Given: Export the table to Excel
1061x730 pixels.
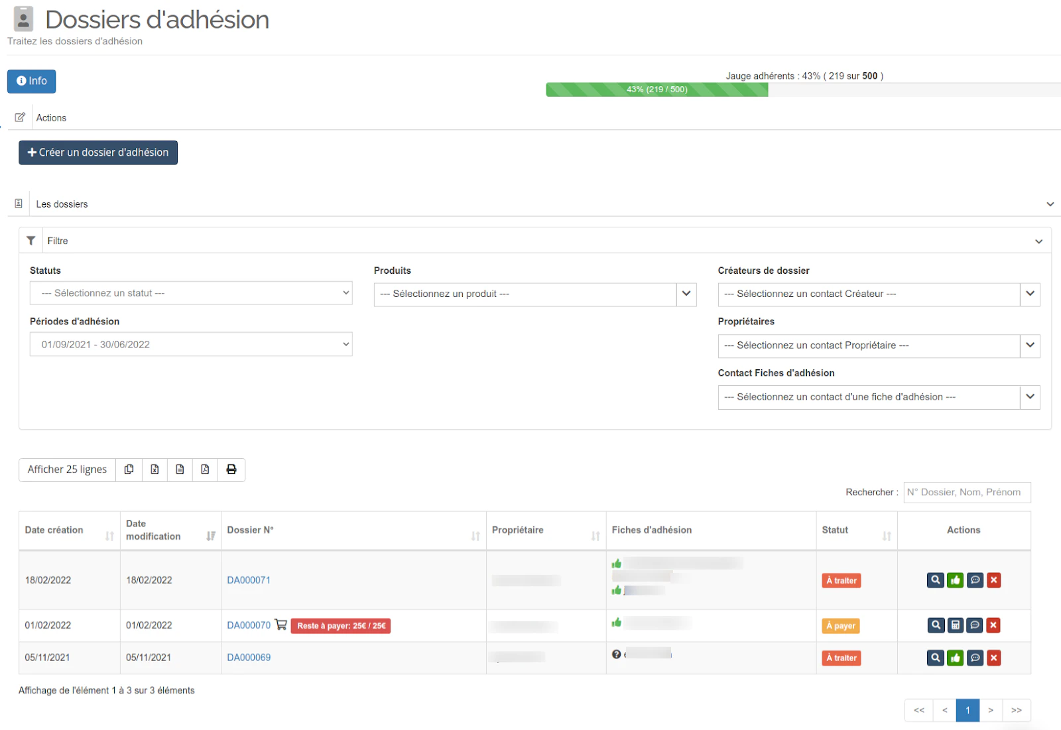Looking at the screenshot, I should click(155, 469).
